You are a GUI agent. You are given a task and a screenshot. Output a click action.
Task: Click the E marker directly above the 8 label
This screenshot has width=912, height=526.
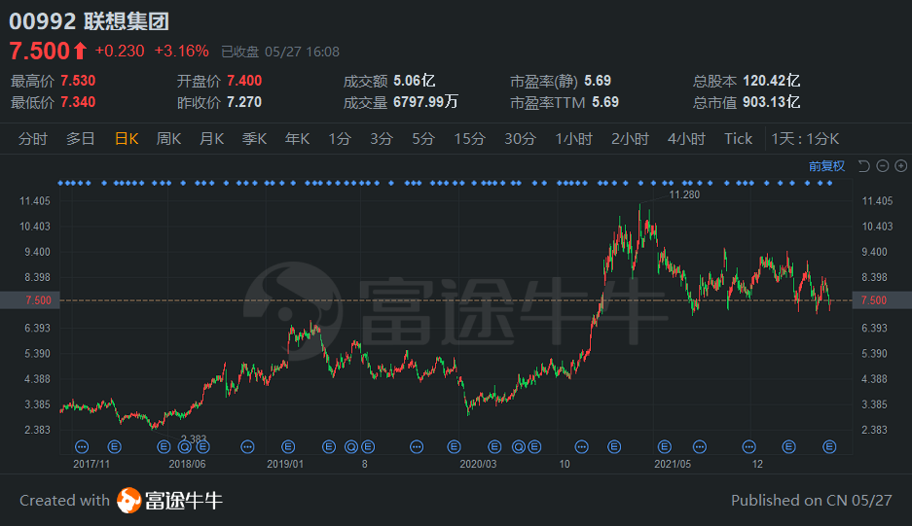click(x=368, y=447)
